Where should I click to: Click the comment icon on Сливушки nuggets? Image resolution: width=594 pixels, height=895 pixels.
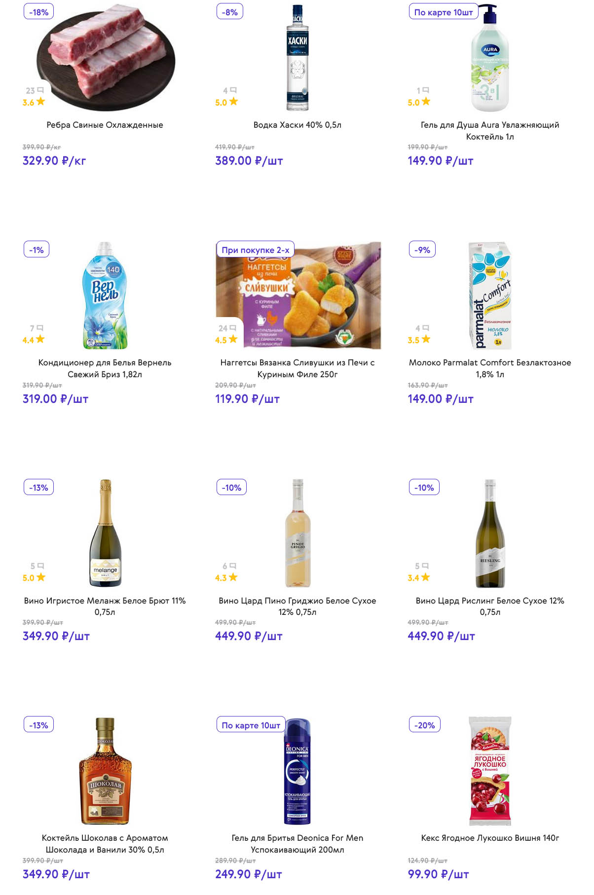point(233,328)
